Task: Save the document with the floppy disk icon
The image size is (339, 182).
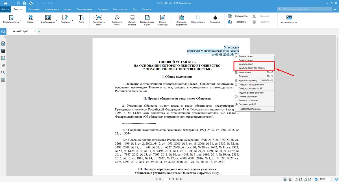Action: click(x=18, y=3)
